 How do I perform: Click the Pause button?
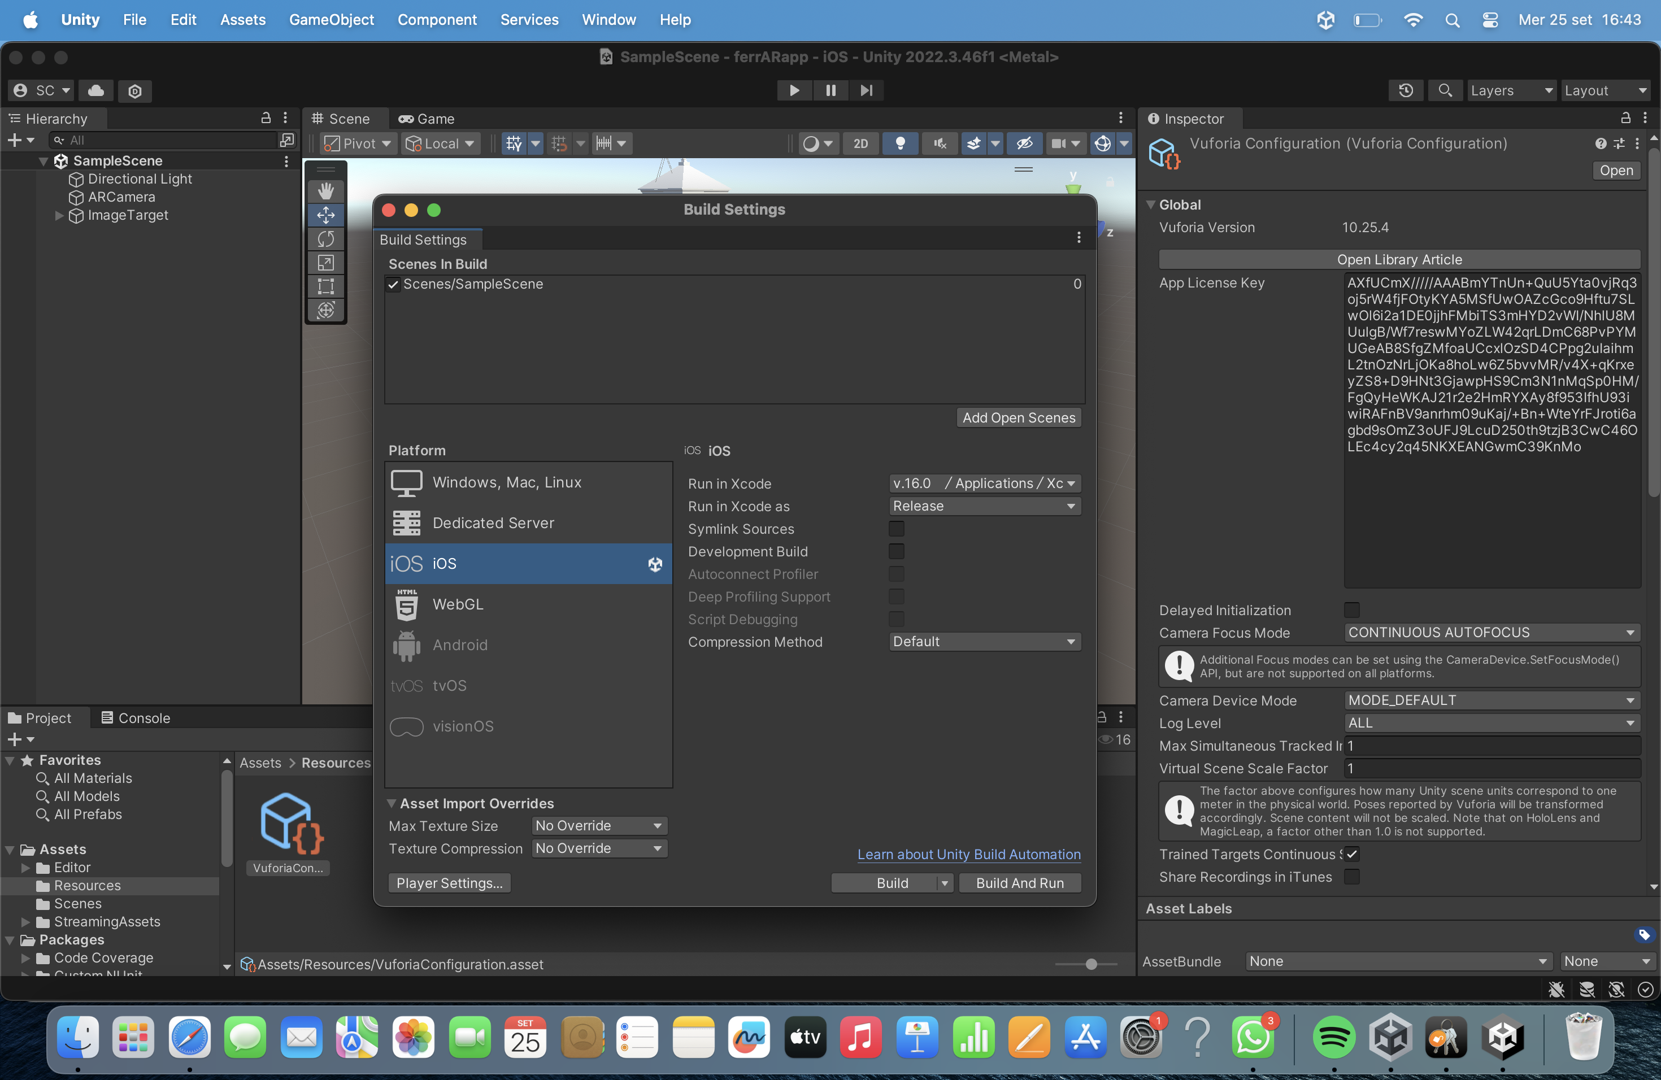831,90
